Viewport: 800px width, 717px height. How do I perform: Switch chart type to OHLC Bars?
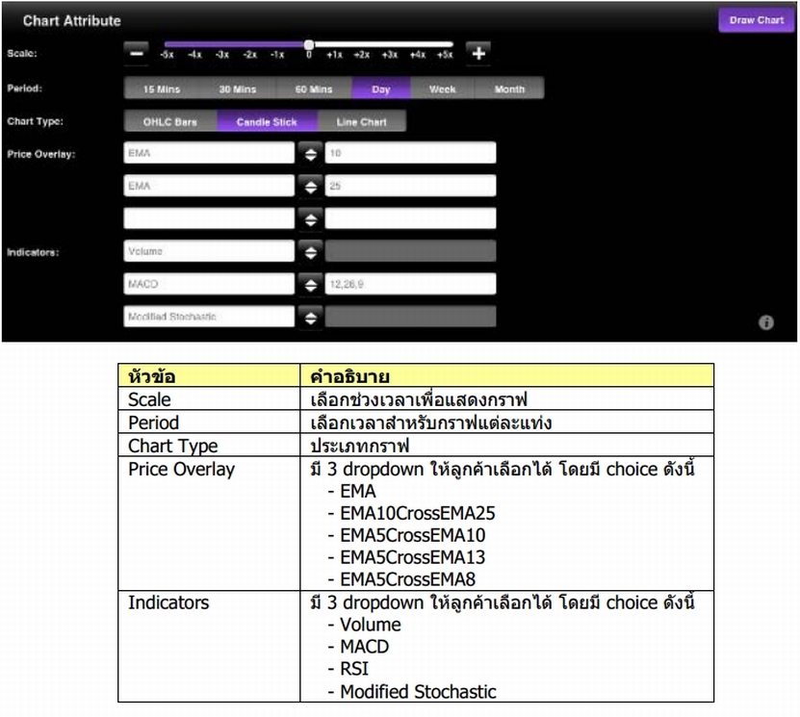[170, 121]
